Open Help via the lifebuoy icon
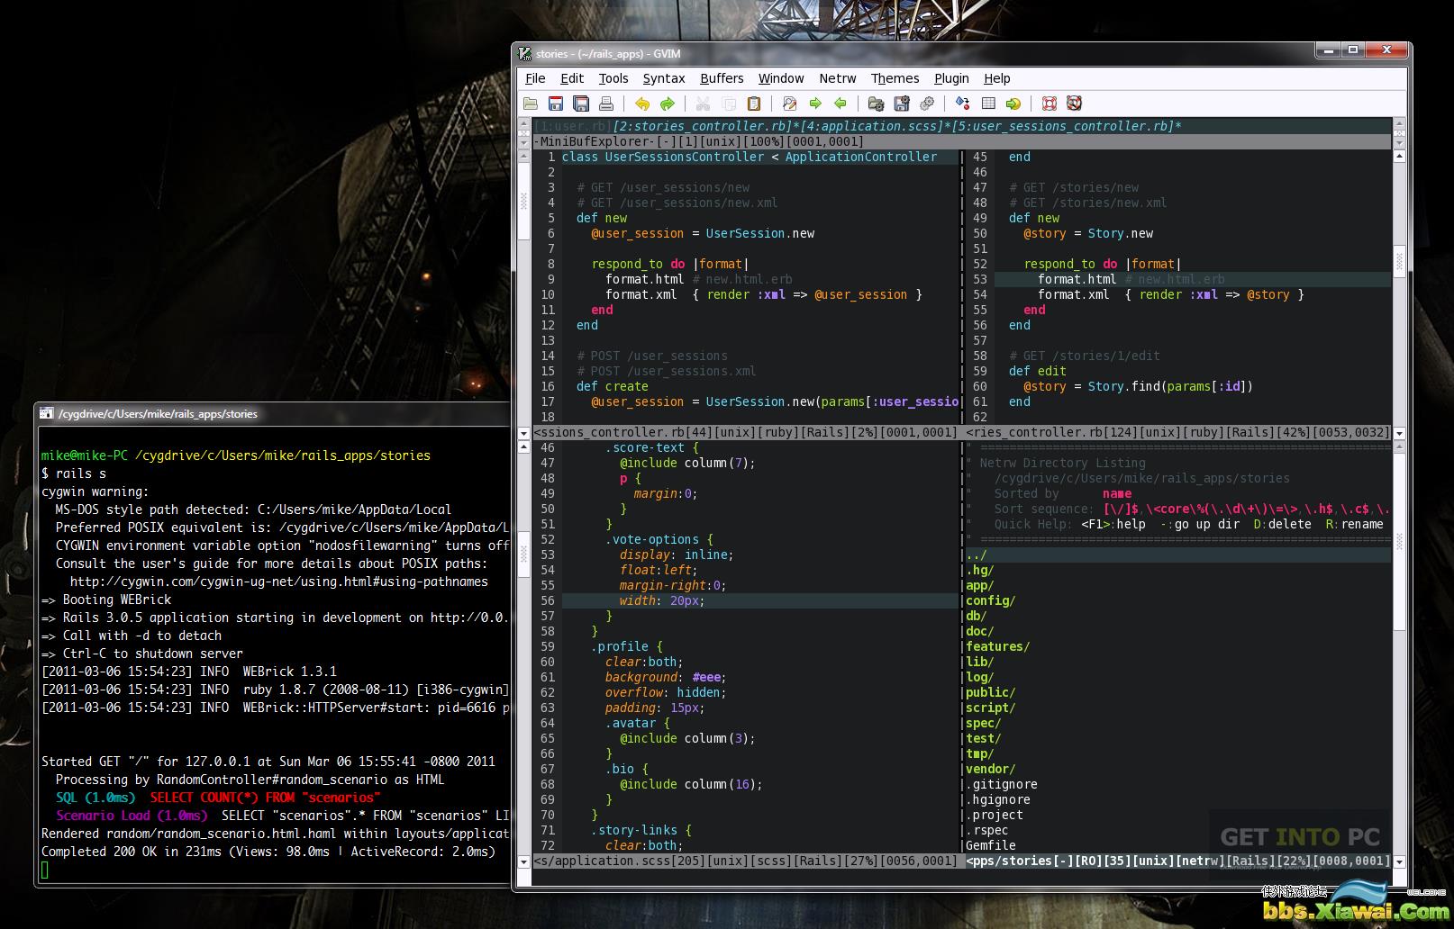The width and height of the screenshot is (1454, 929). (1050, 104)
